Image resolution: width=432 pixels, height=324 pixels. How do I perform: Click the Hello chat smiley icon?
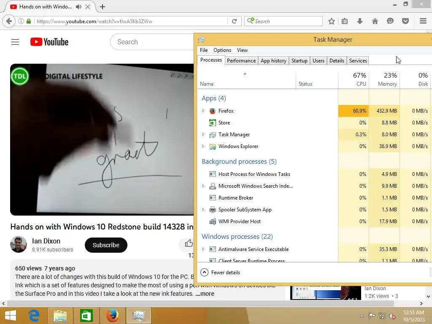click(x=390, y=21)
